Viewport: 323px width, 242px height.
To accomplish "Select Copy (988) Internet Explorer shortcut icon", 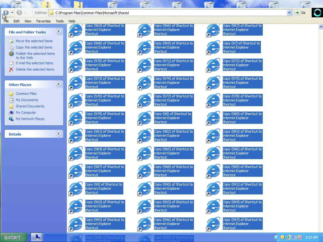I will pos(144,171).
